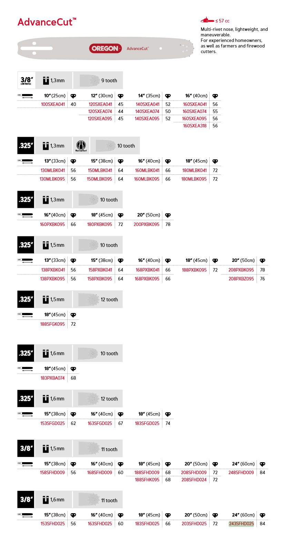Click the drive link icon beside 10" (25cm)

click(x=73, y=96)
